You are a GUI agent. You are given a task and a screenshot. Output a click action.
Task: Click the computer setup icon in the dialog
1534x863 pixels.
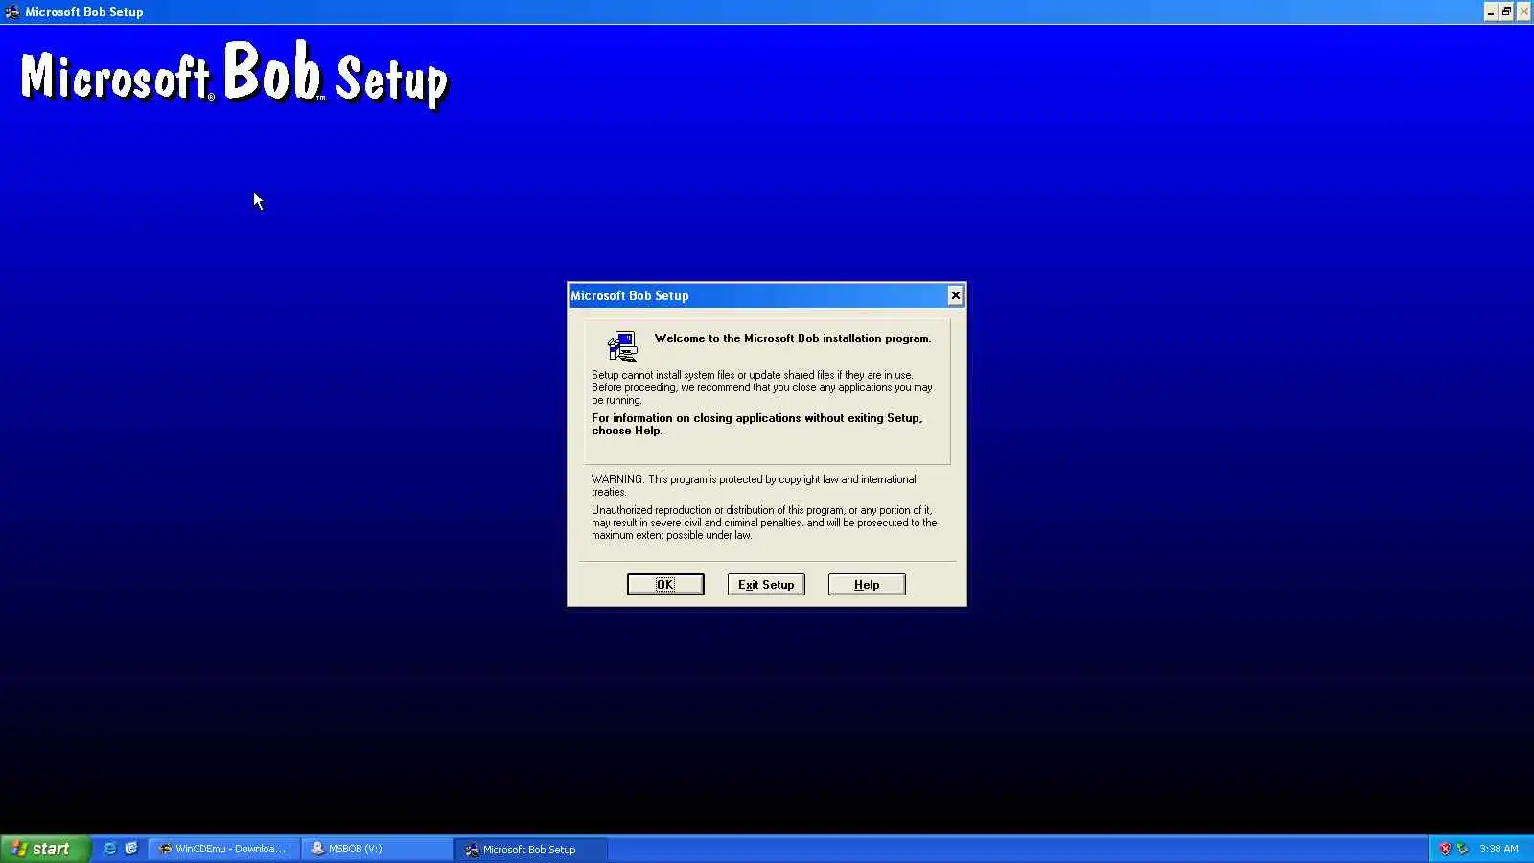[622, 345]
